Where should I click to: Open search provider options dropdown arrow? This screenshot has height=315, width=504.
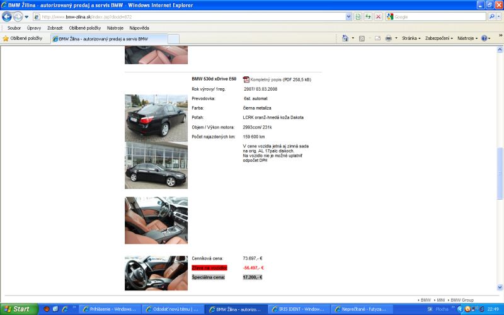coord(498,16)
